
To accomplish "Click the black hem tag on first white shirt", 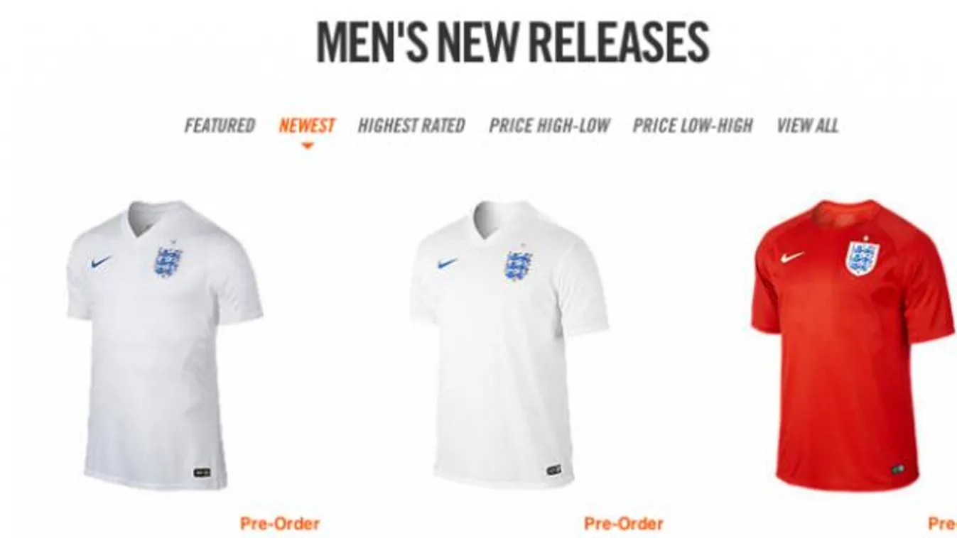I will pos(202,471).
